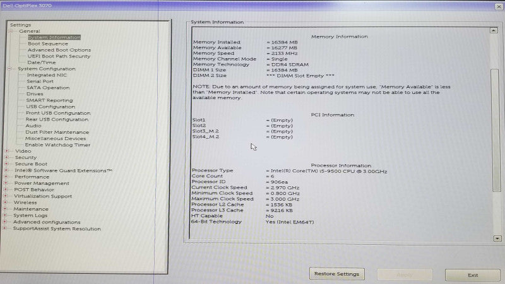Viewport: 505px width, 284px height.
Task: Click the General tree label
Action: coord(30,31)
